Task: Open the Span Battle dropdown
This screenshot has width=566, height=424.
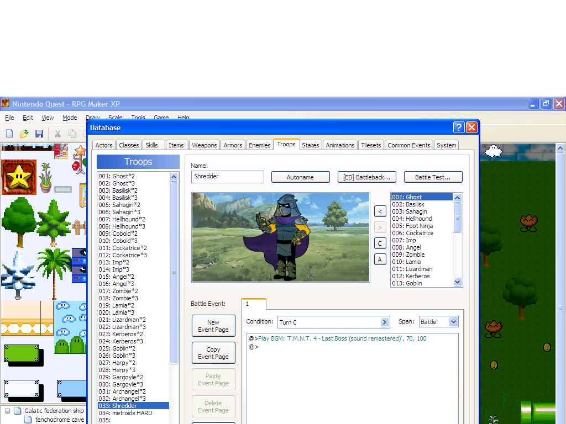Action: pyautogui.click(x=453, y=322)
